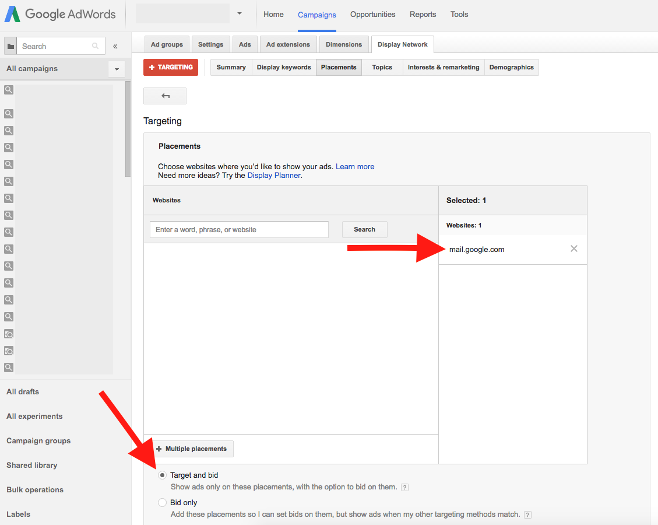
Task: Open the Opportunities menu item
Action: 372,14
